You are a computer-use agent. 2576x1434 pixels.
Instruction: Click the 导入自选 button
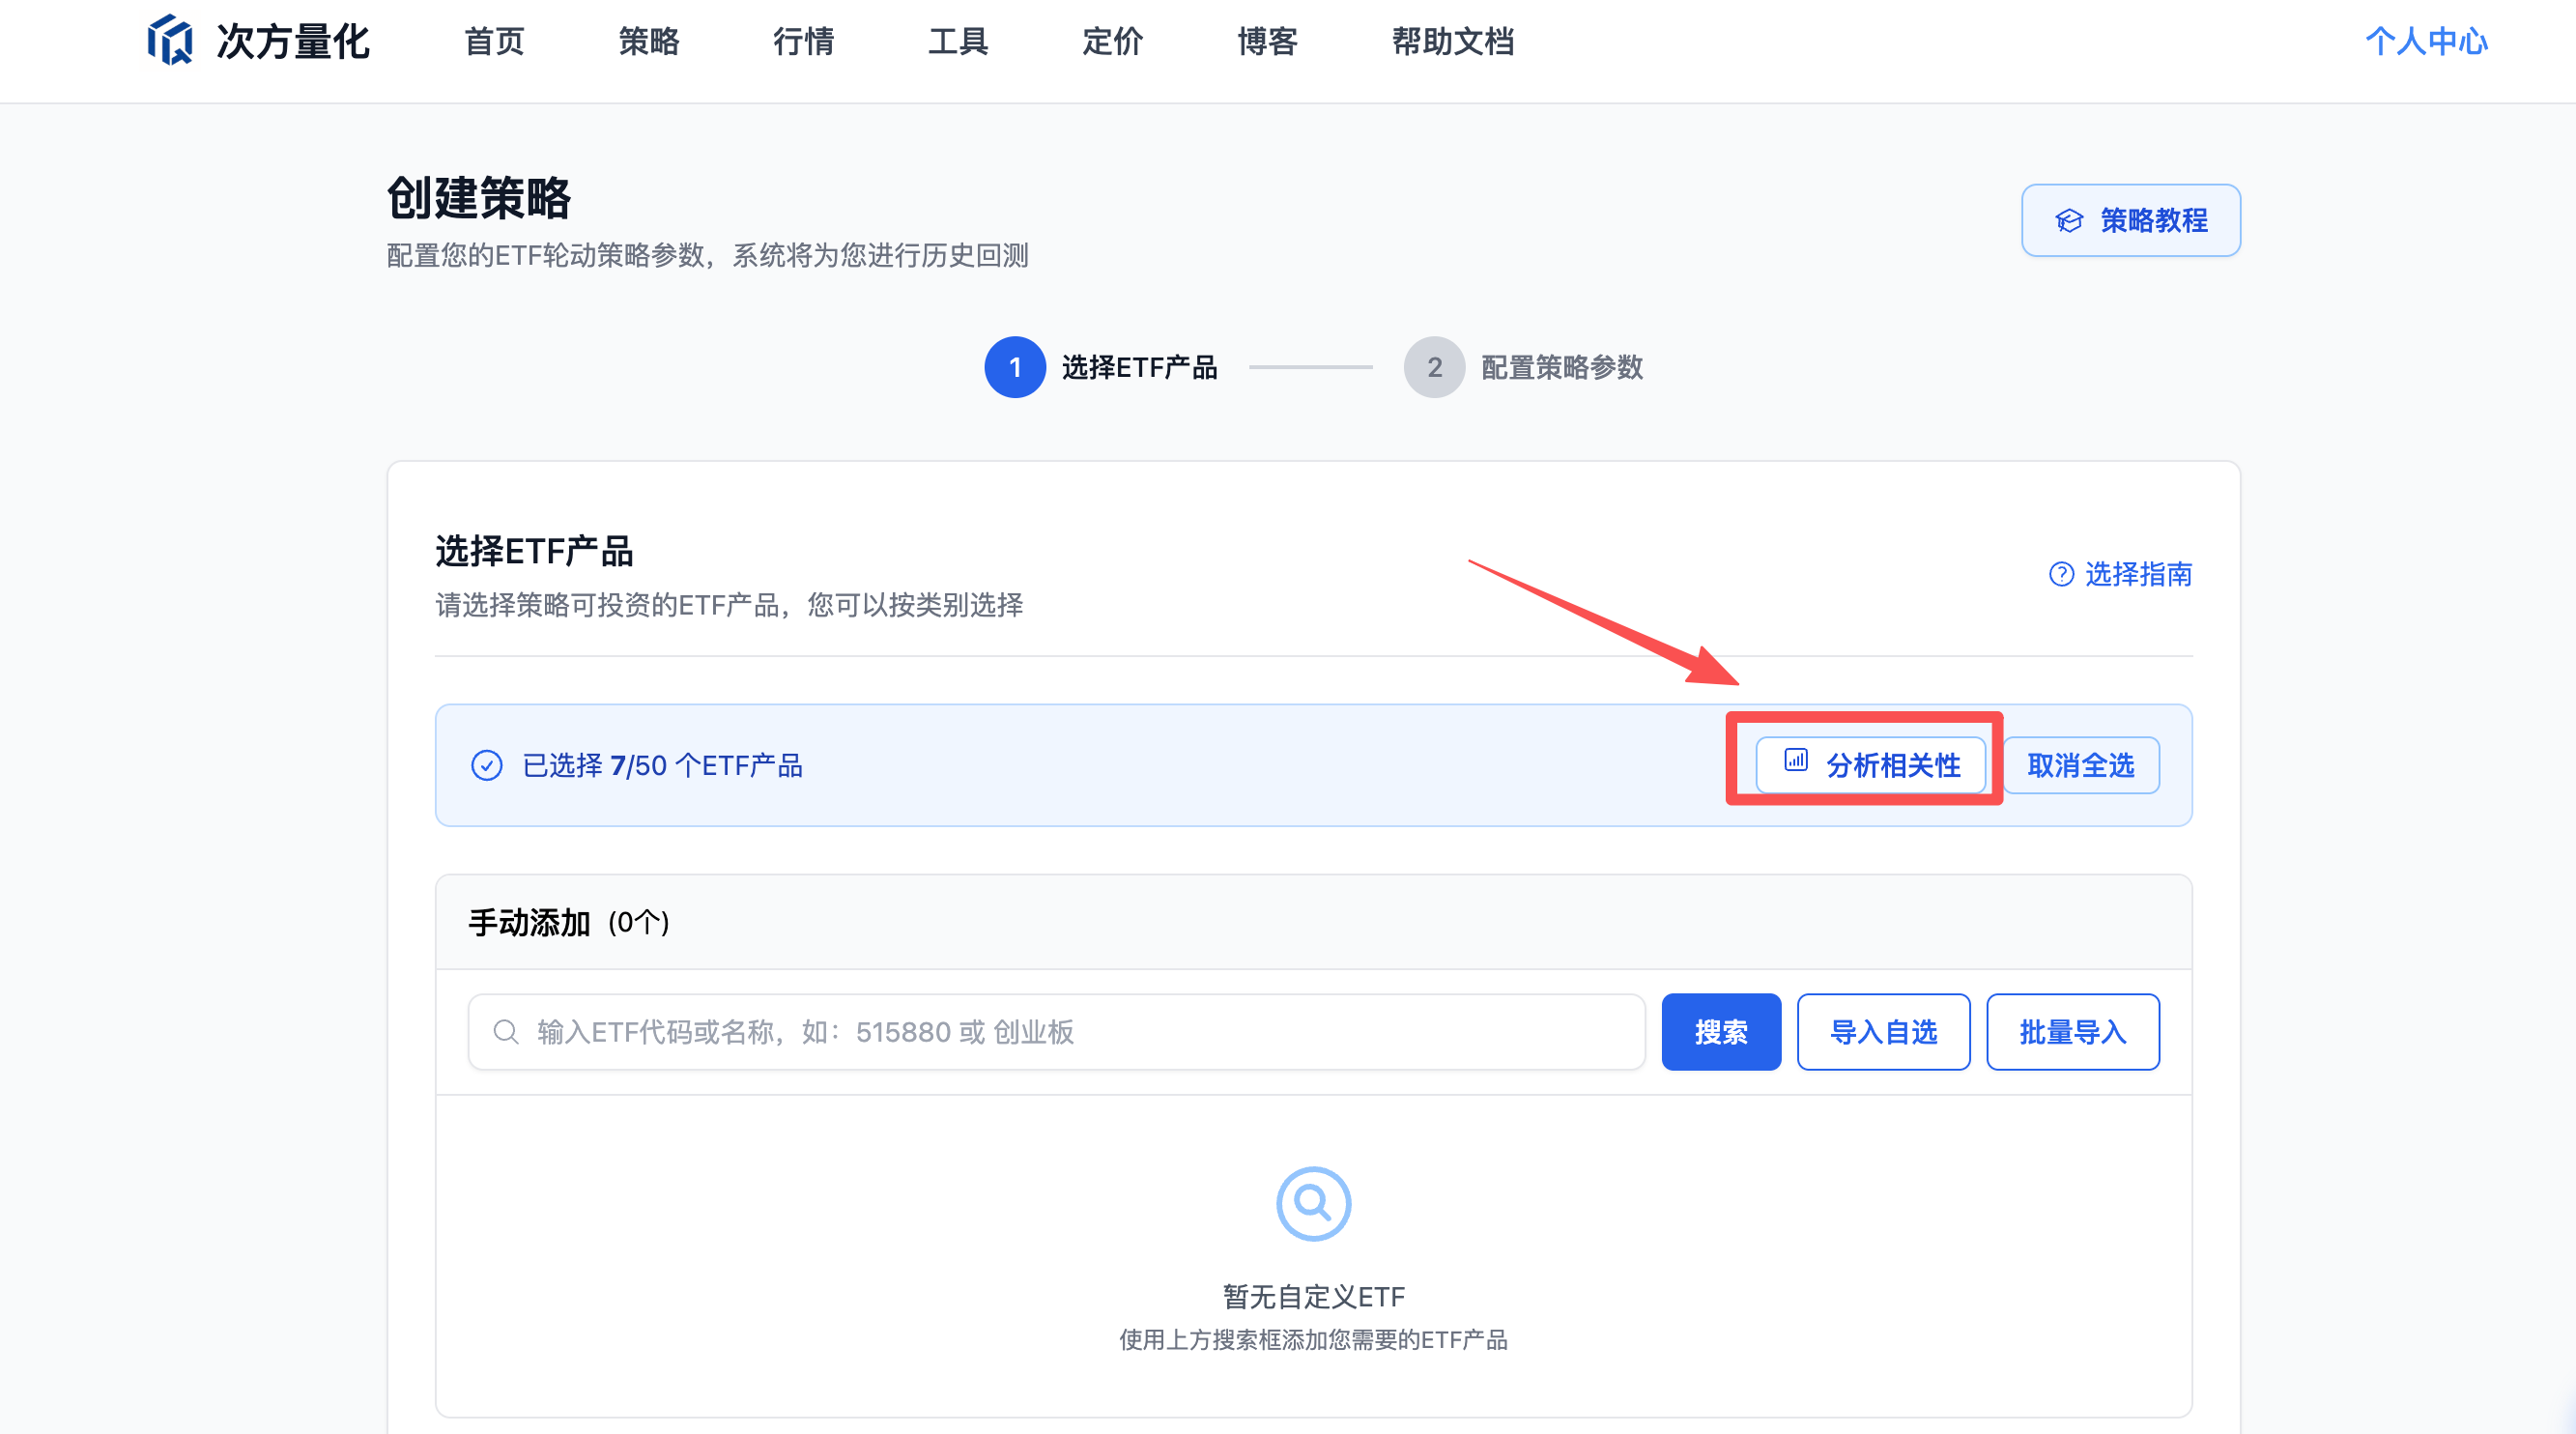1884,1032
